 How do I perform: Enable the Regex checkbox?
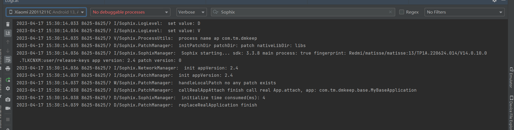pos(402,12)
